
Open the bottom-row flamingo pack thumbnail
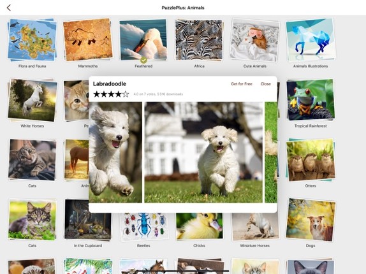(88, 266)
